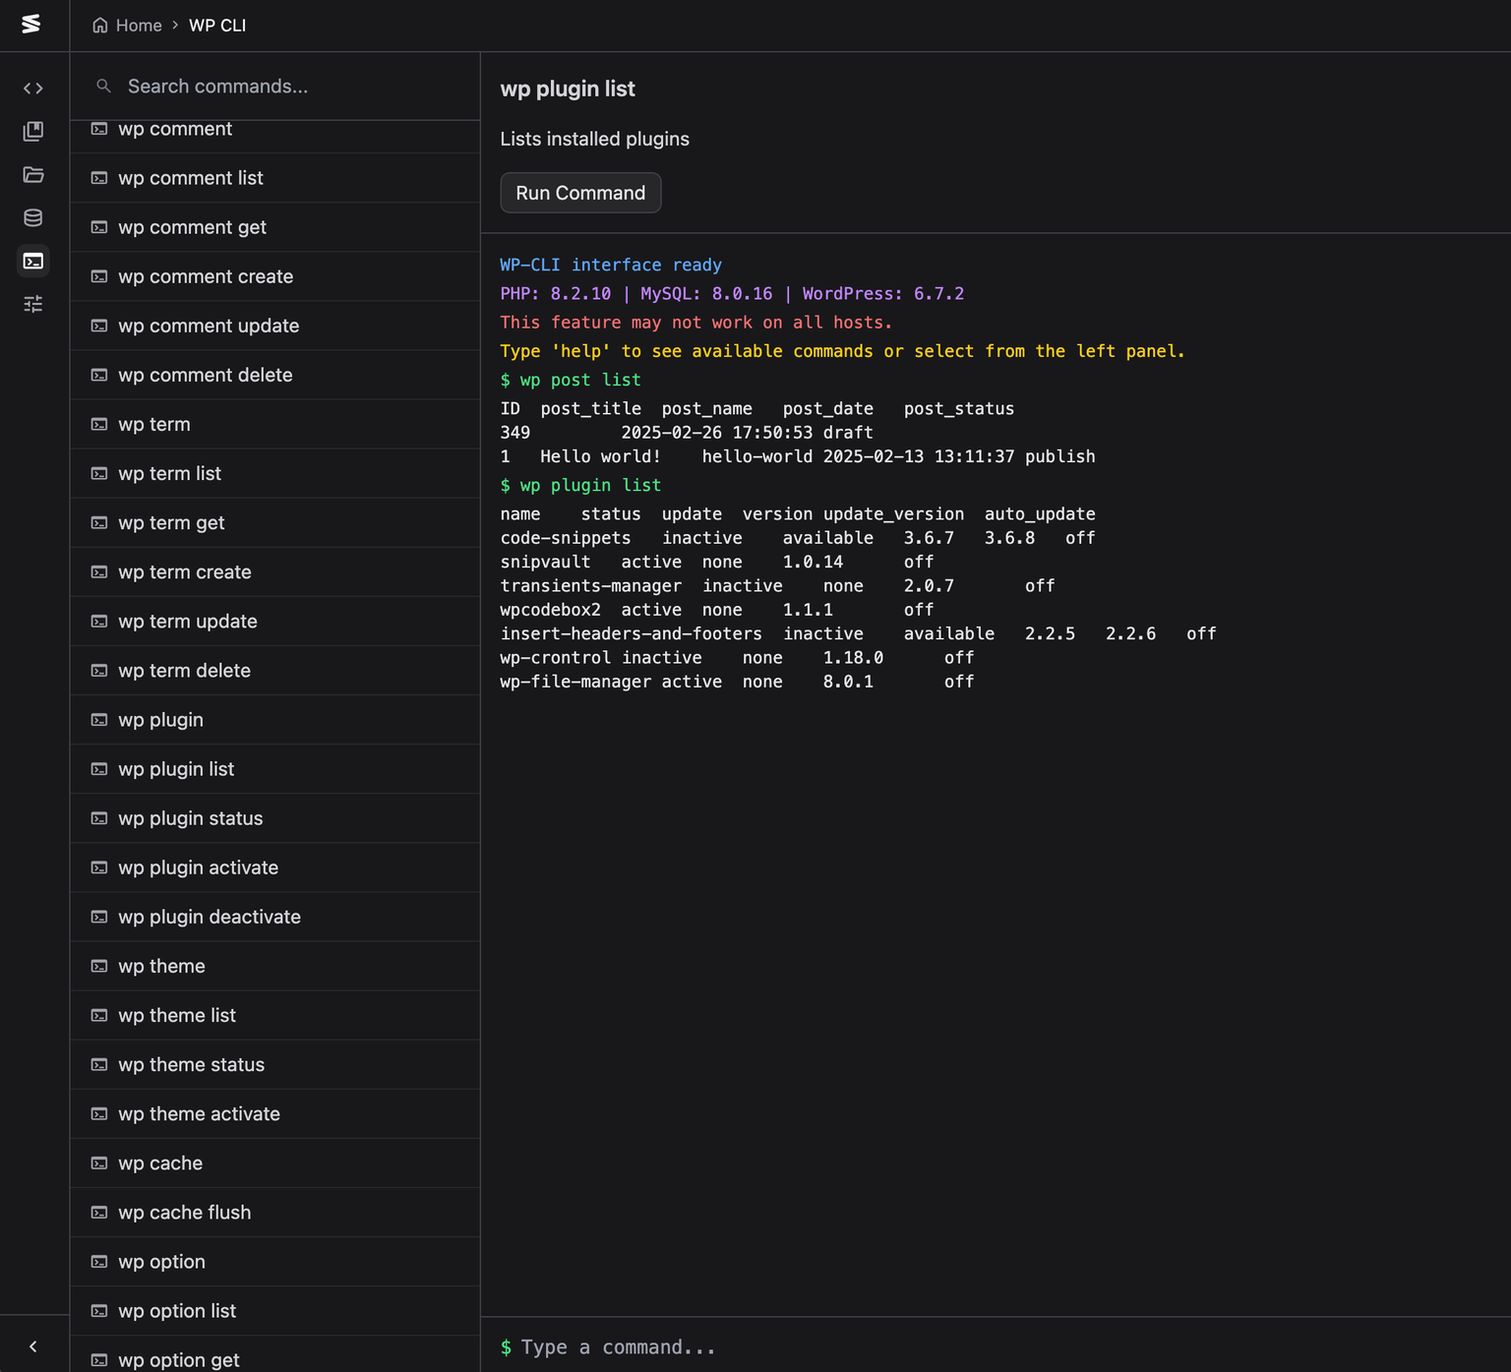The image size is (1511, 1372).
Task: Click terminal icon beside wp term delete
Action: click(99, 670)
